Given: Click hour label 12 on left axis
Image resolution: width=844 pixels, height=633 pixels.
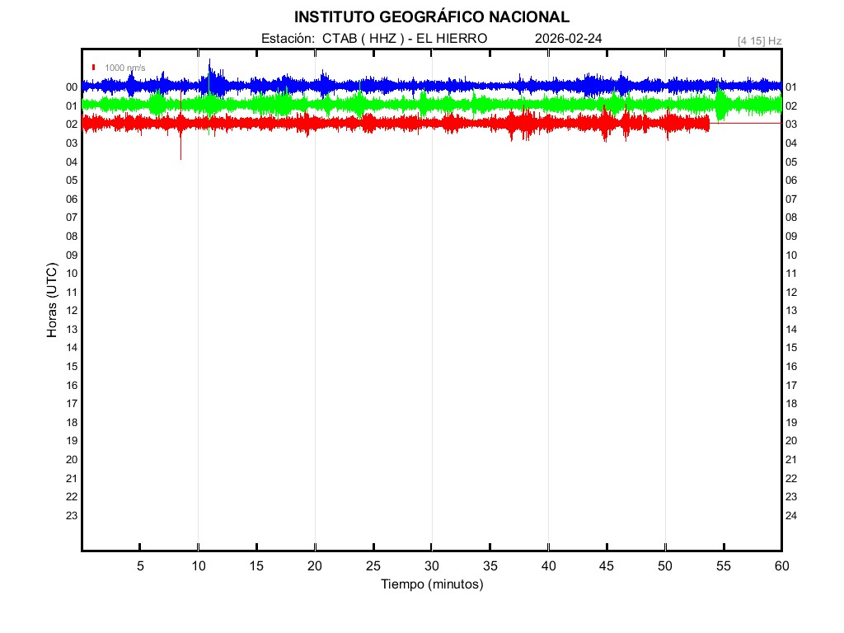Looking at the screenshot, I should coord(72,311).
